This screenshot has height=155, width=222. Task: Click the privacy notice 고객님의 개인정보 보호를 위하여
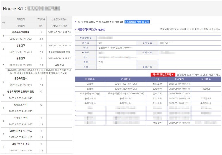click(x=190, y=29)
